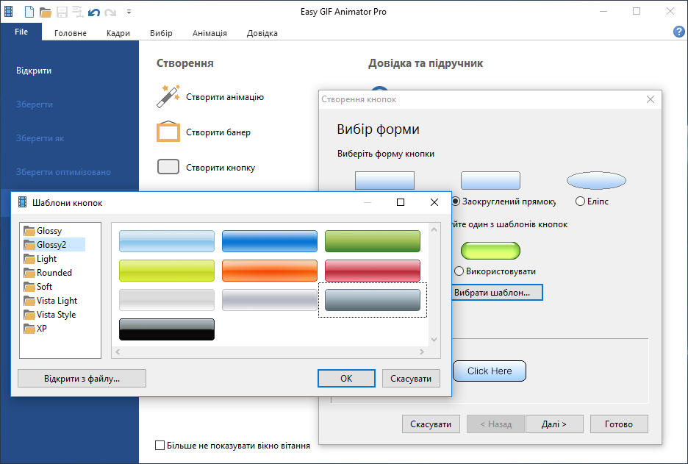Image resolution: width=688 pixels, height=464 pixels.
Task: Select the Заокруглений прямокутник radio button
Action: pos(456,201)
